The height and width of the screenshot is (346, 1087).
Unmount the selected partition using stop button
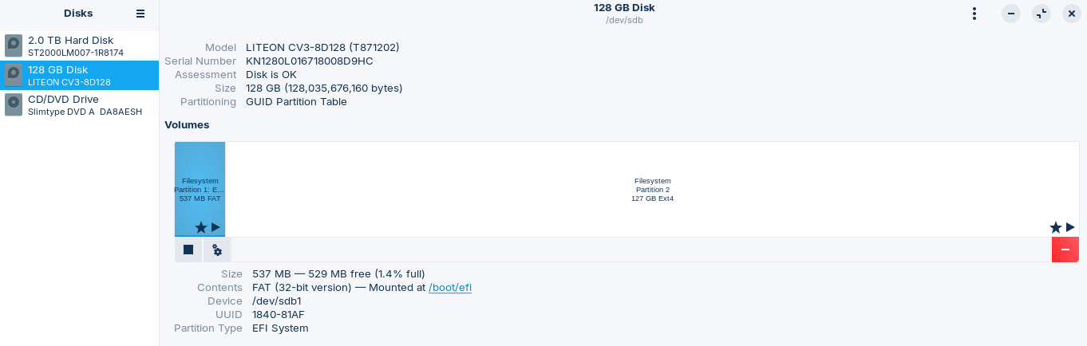pos(188,250)
